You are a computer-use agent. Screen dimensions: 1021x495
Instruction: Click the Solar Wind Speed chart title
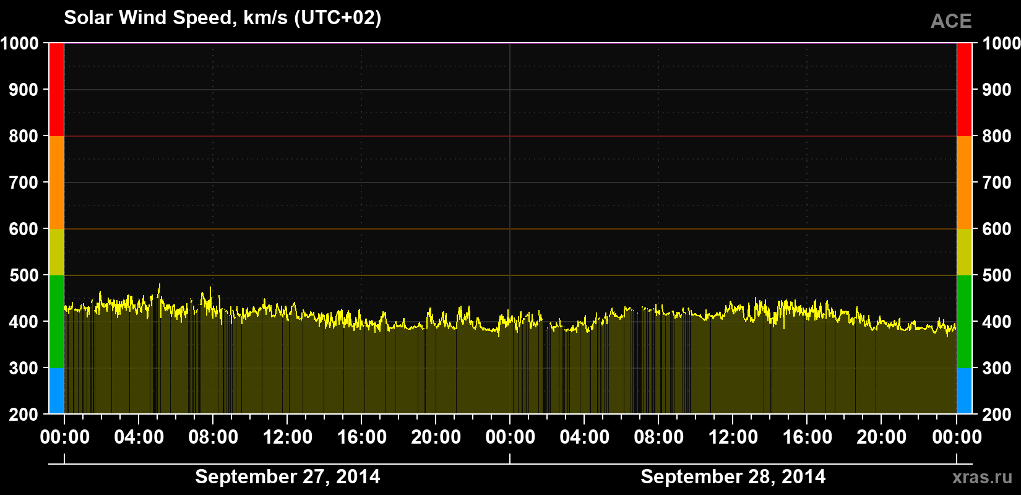pos(223,17)
